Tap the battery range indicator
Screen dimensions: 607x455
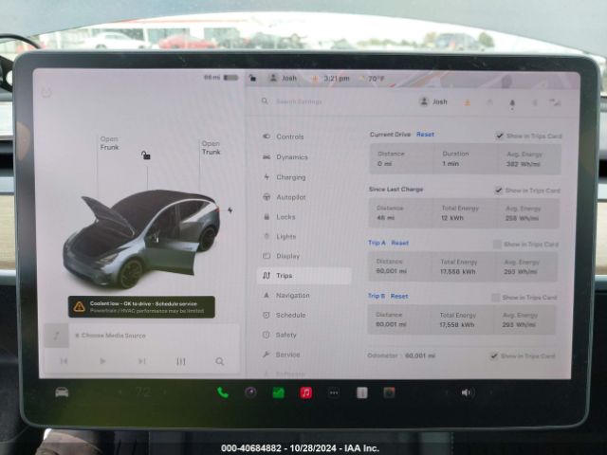click(221, 78)
